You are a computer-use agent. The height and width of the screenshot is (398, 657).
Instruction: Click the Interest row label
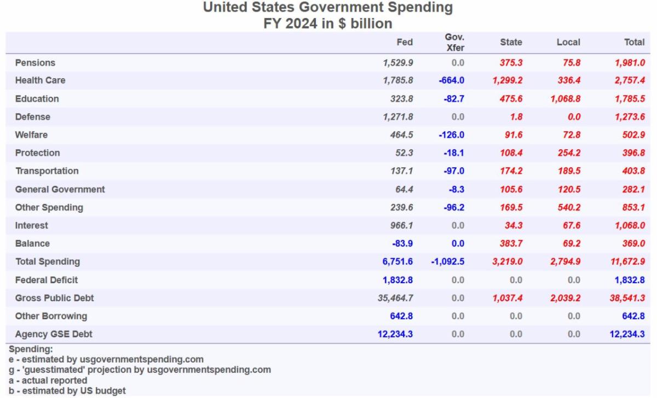tap(31, 225)
